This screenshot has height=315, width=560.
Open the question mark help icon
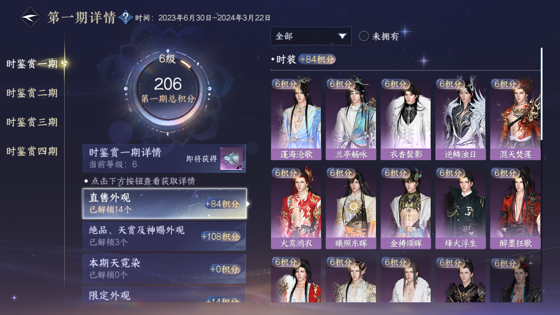tap(125, 17)
